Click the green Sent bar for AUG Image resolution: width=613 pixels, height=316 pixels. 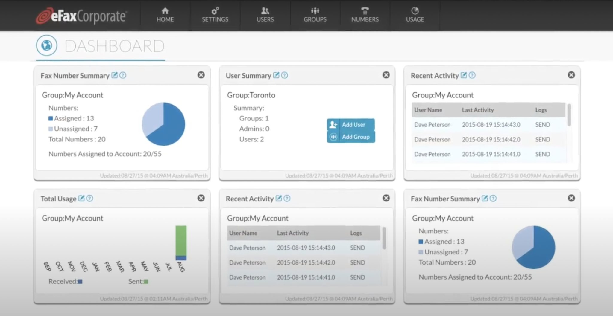pyautogui.click(x=181, y=240)
